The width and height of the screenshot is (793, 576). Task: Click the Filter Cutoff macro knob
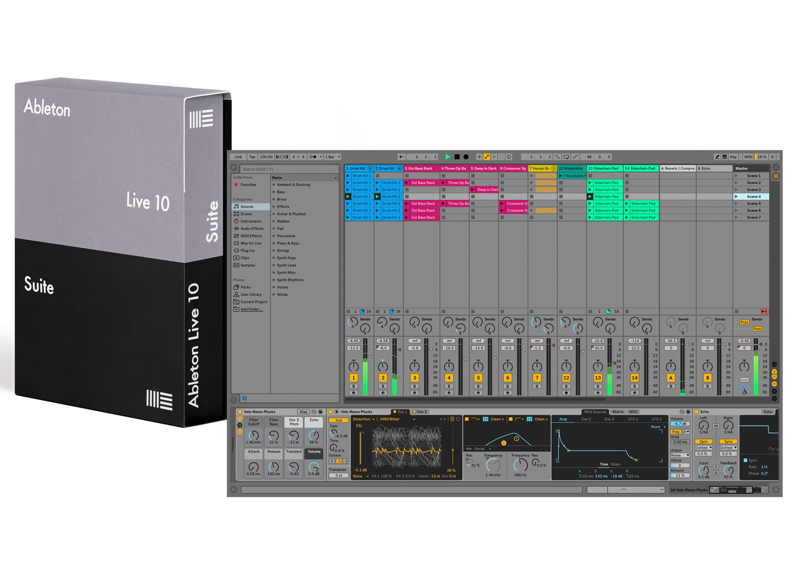pos(254,435)
